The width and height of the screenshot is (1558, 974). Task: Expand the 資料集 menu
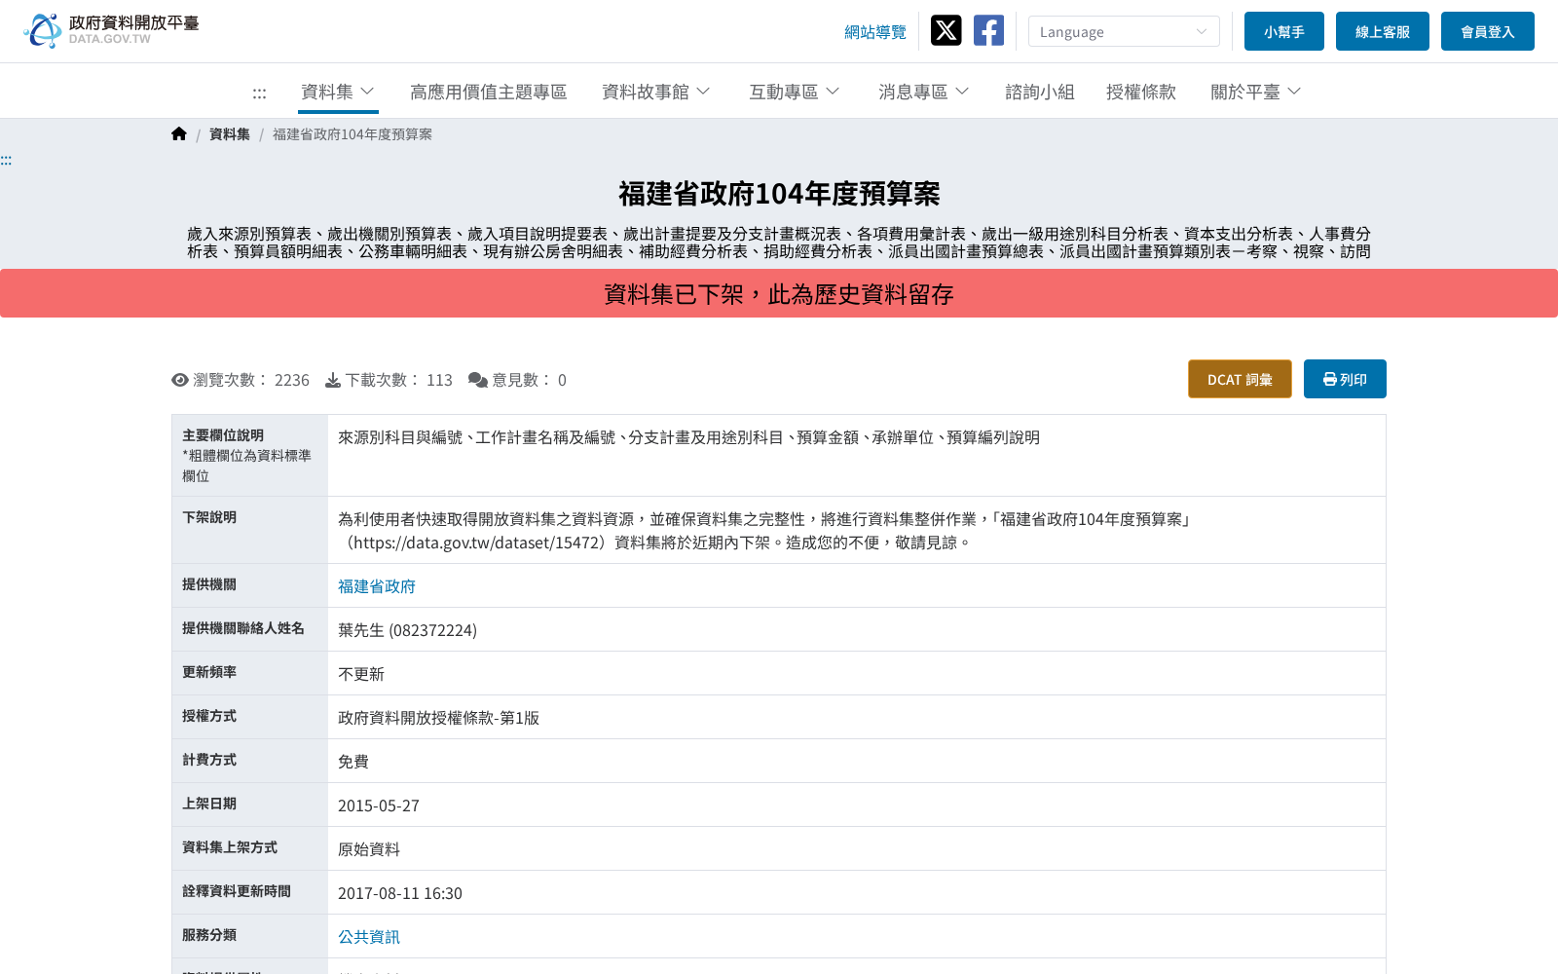click(x=338, y=92)
